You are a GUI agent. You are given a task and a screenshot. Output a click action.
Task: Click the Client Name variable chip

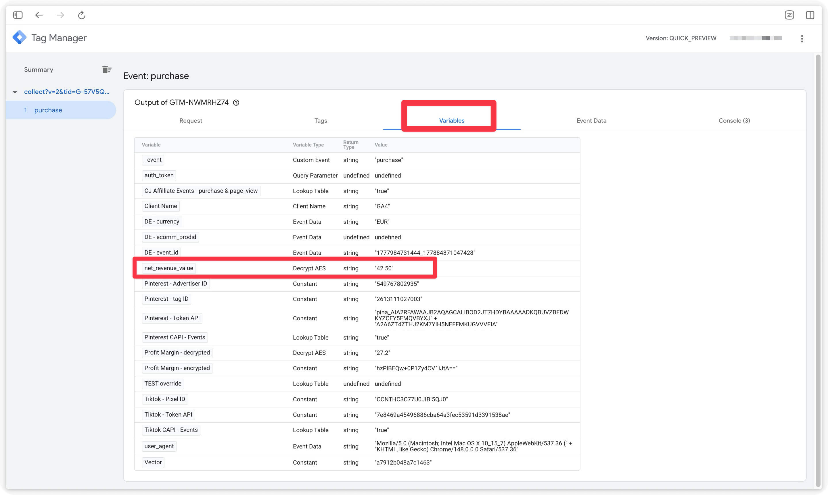160,206
